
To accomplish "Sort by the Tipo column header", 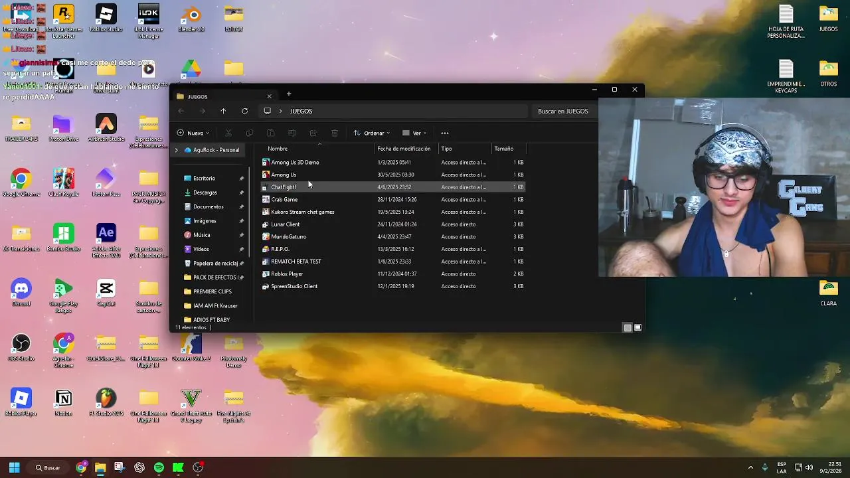I will pos(465,149).
